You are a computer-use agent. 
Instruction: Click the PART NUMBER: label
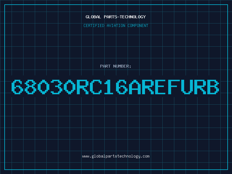[x=116, y=66]
